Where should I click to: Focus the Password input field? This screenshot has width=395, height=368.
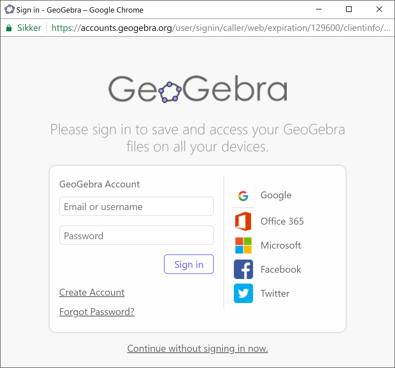(136, 235)
